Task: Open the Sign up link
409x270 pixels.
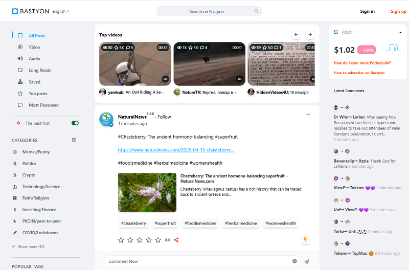Action: [398, 11]
